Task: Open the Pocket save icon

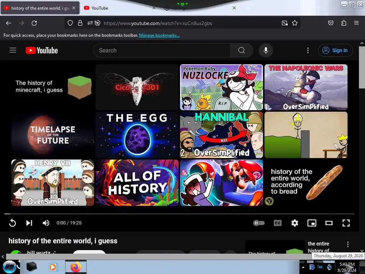Action: pyautogui.click(x=330, y=23)
